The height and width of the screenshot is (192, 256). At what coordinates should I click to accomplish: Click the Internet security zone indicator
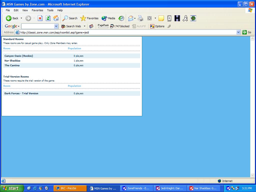(x=225, y=181)
